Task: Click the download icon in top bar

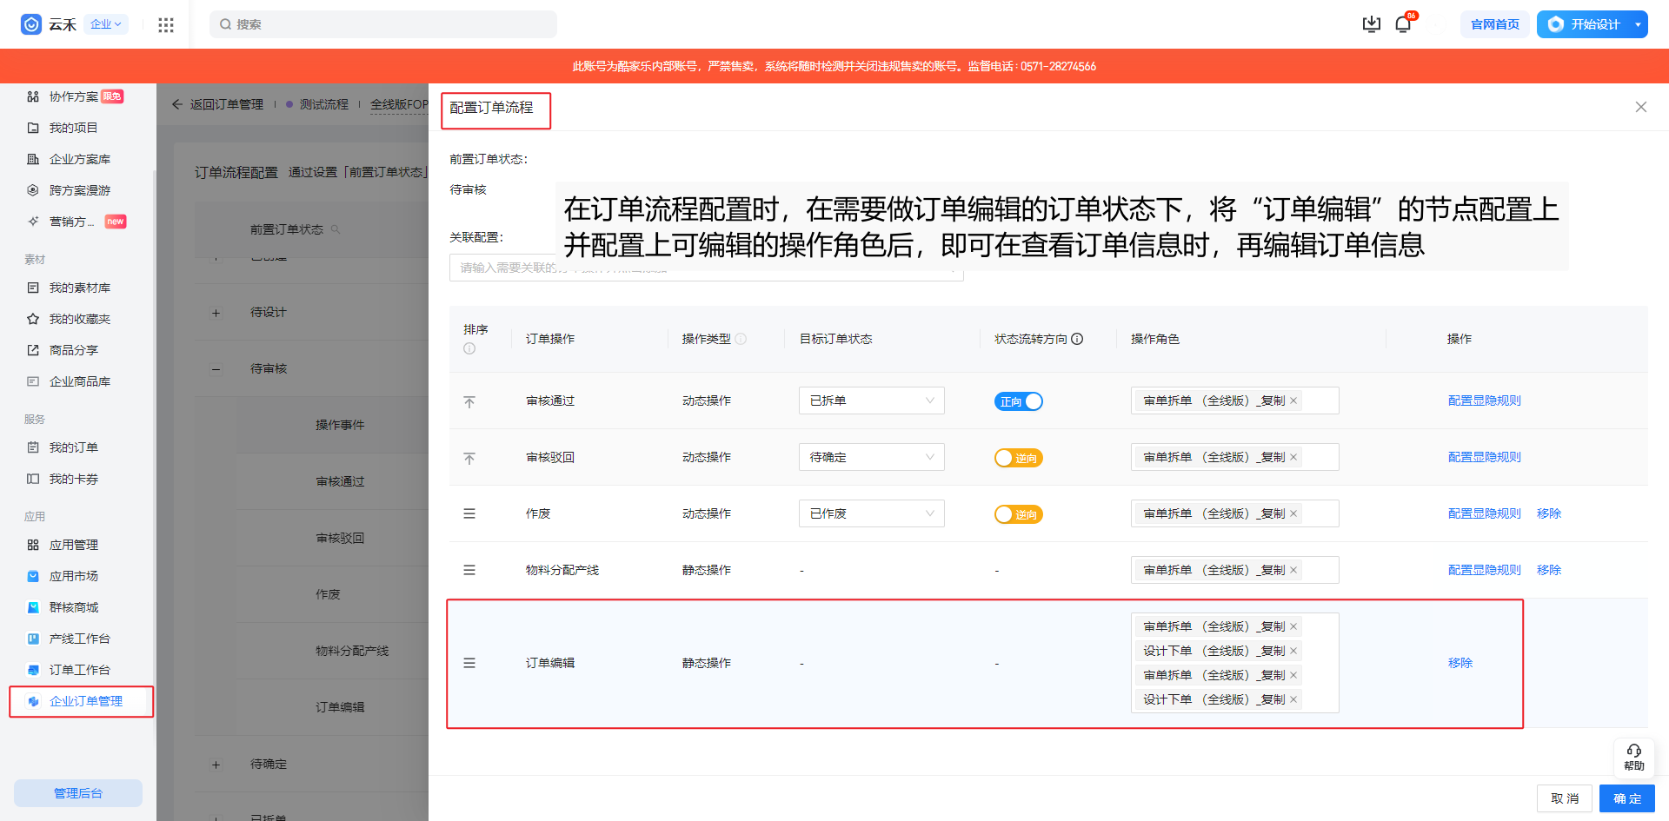Action: tap(1371, 24)
